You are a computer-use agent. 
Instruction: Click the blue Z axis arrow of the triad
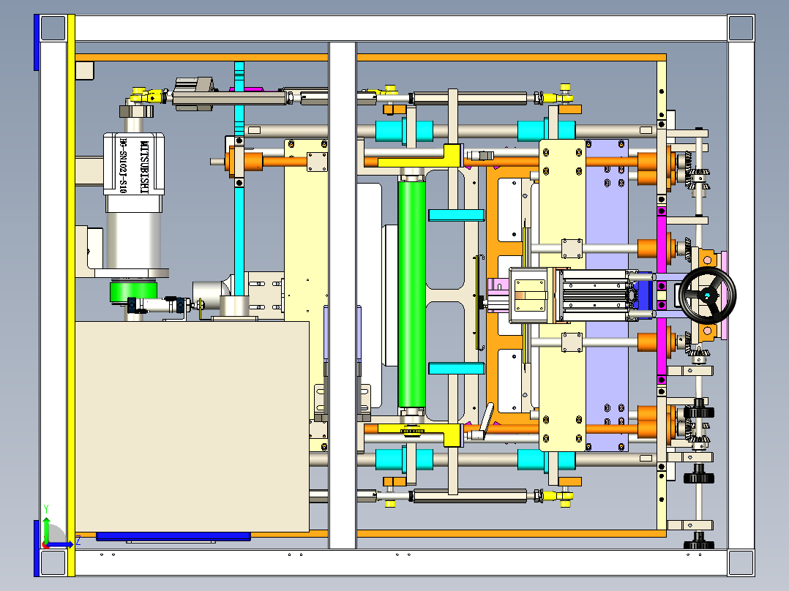click(60, 544)
